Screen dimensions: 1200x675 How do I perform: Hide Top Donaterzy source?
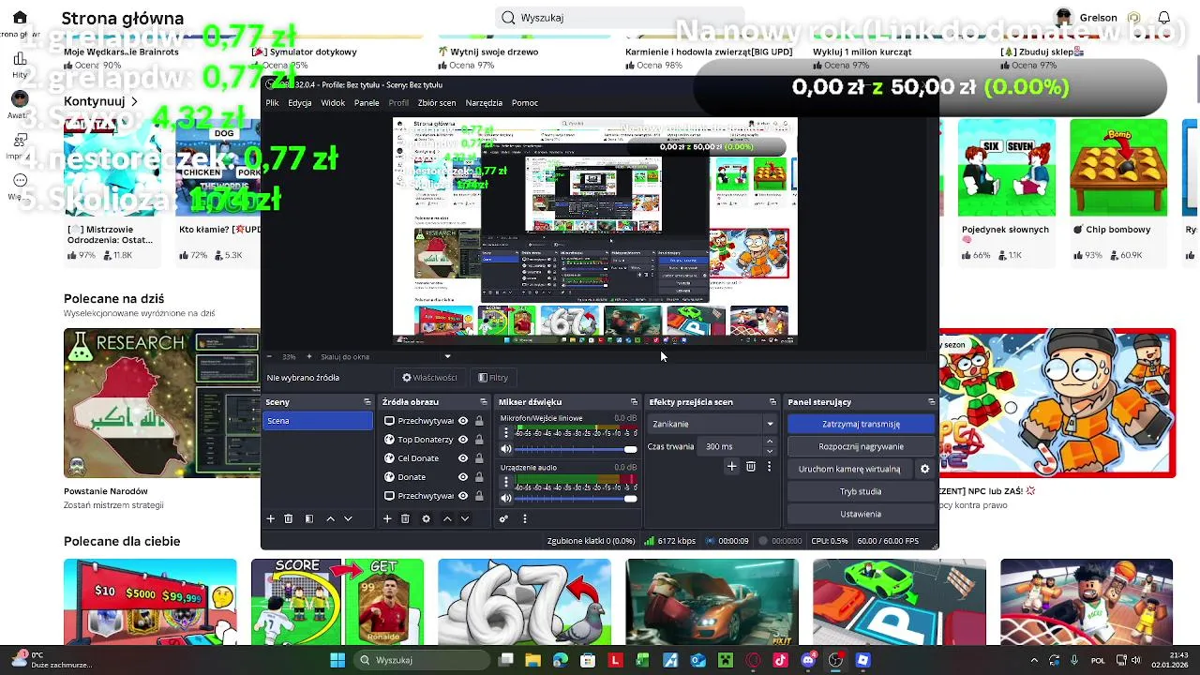tap(462, 440)
